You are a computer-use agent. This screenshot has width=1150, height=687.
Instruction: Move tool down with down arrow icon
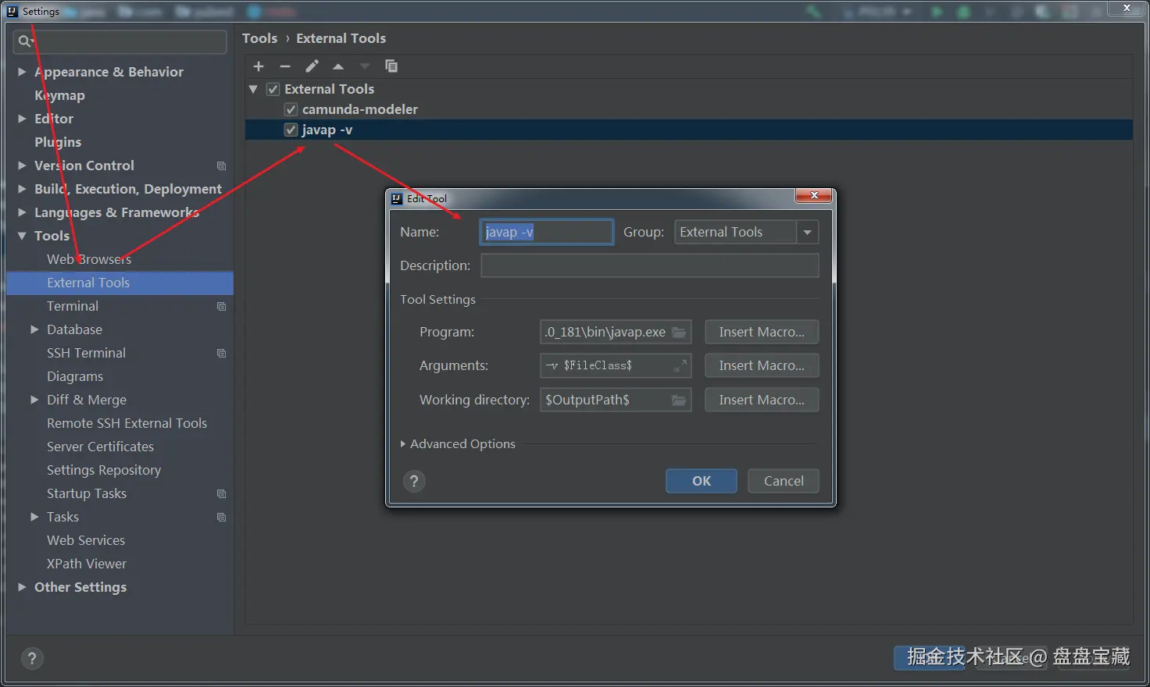[364, 66]
